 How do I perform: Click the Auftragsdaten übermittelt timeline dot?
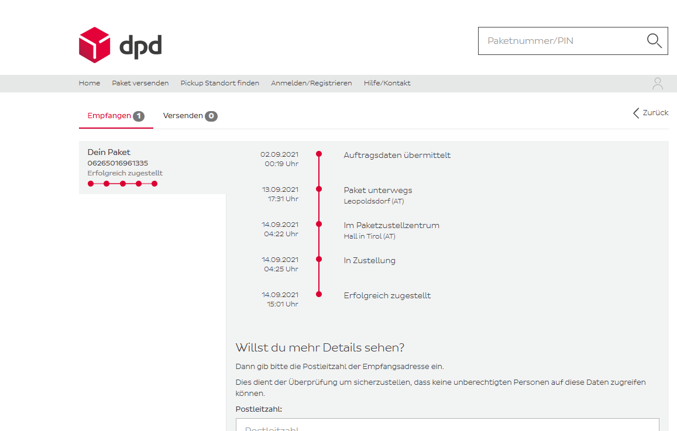tap(319, 154)
